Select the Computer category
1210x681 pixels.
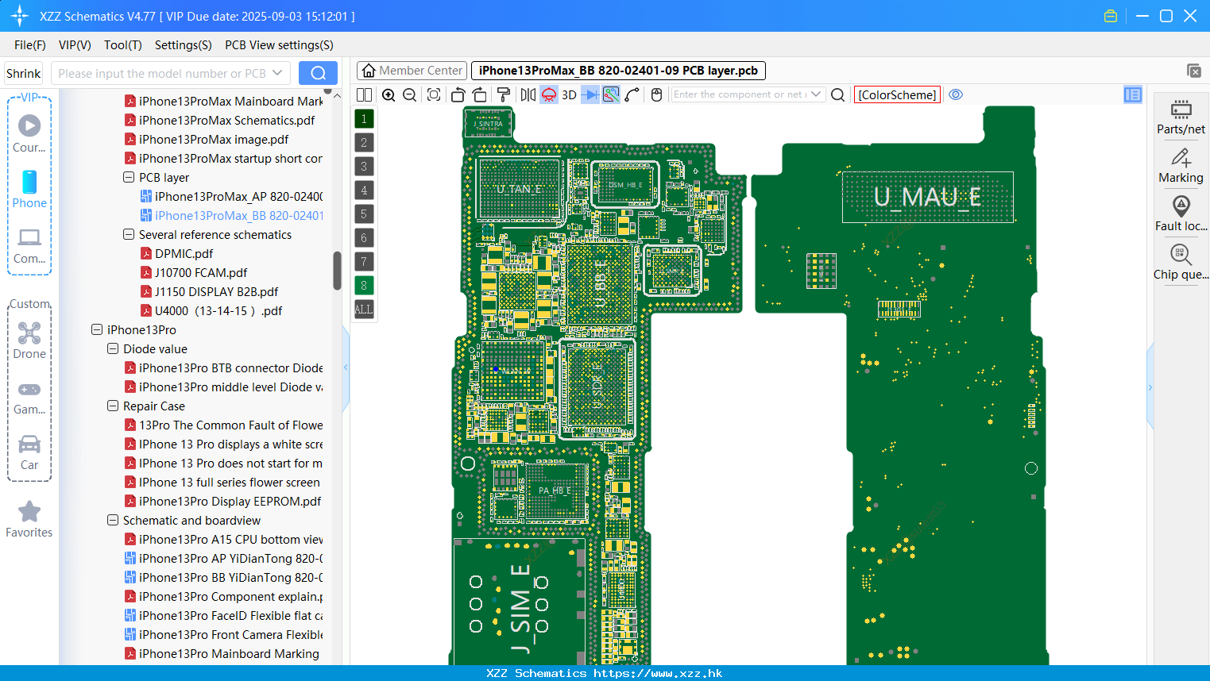[x=29, y=245]
